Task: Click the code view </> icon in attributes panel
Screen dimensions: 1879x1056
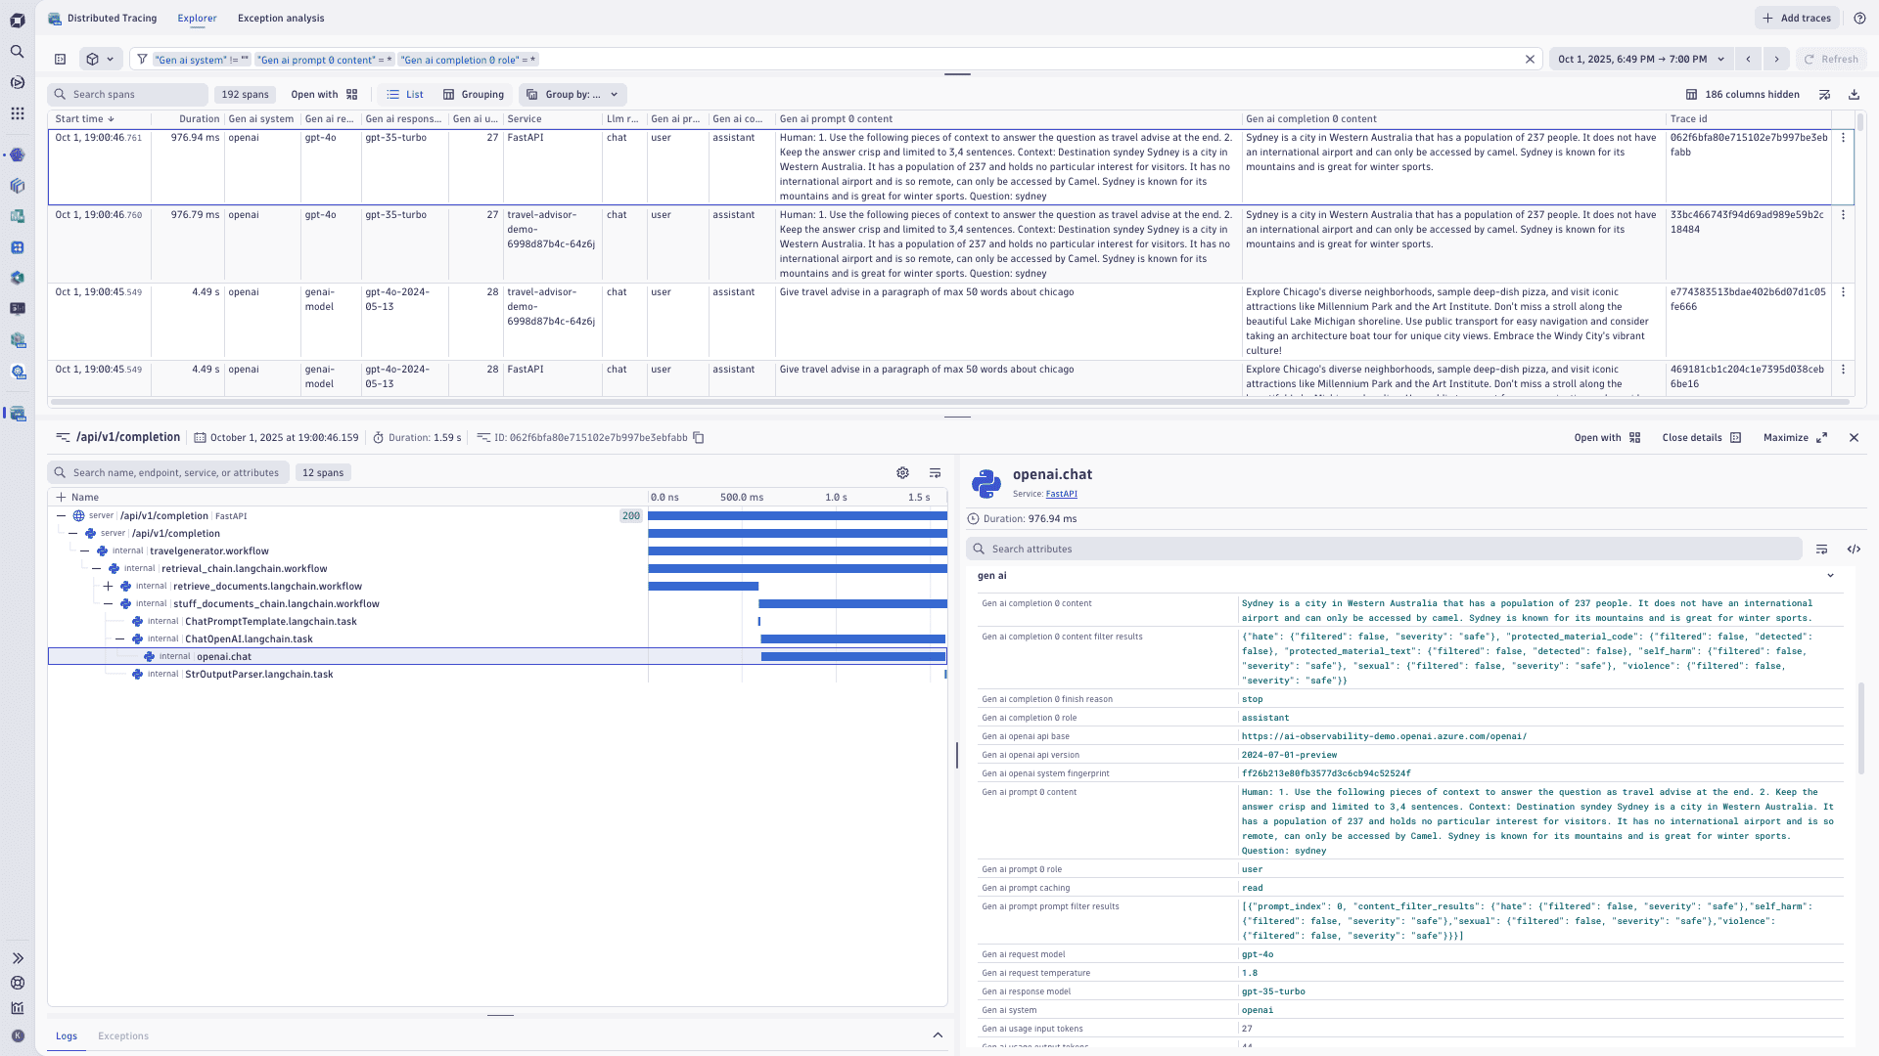Action: pyautogui.click(x=1855, y=550)
